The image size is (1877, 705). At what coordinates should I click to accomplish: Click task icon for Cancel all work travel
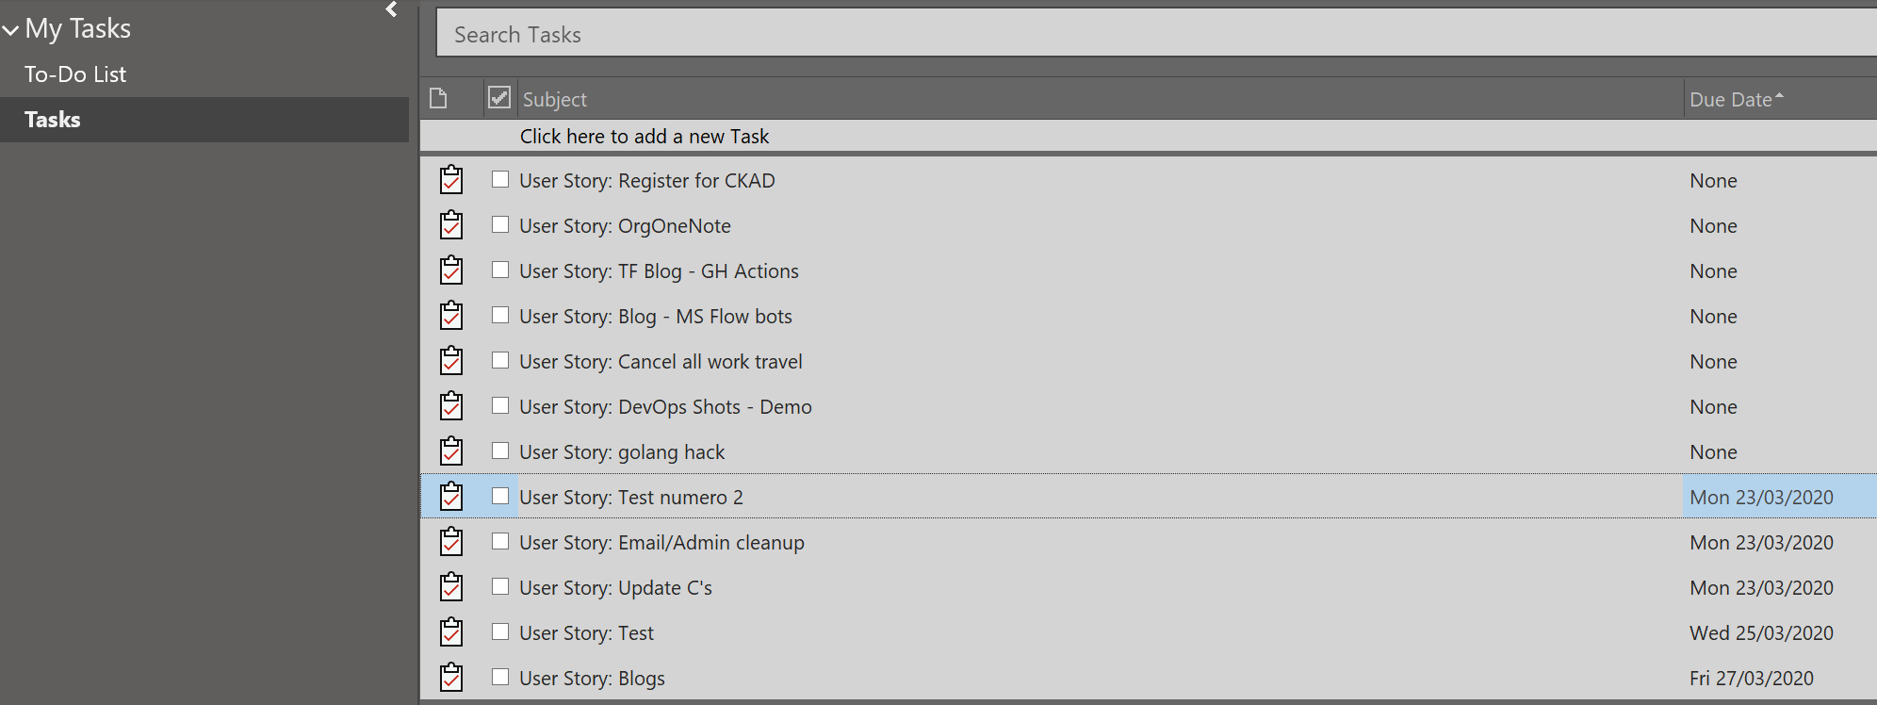(x=451, y=360)
